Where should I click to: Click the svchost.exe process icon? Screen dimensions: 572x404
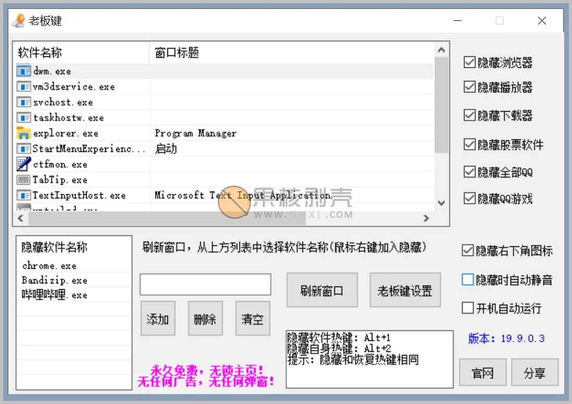coord(23,102)
